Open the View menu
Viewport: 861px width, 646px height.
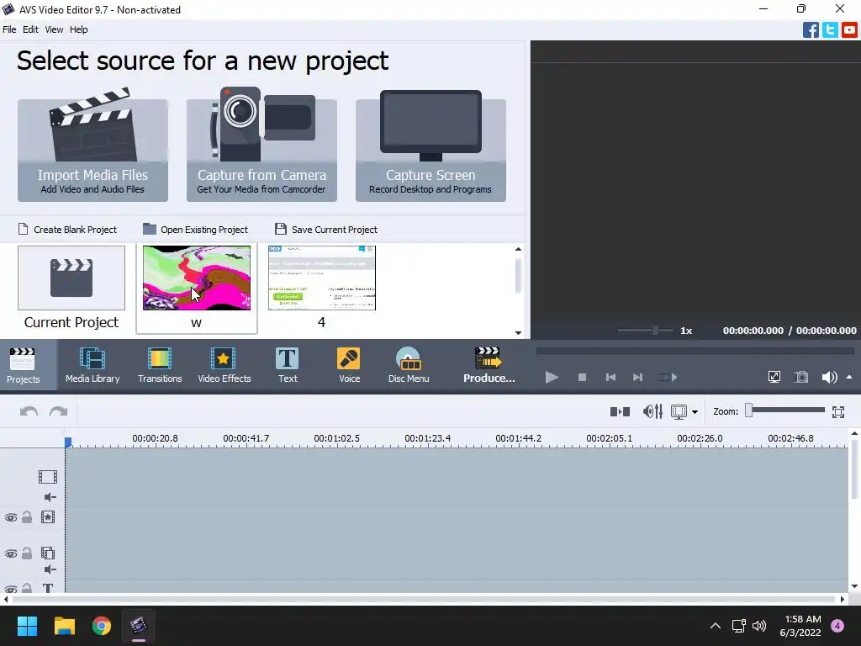[54, 29]
